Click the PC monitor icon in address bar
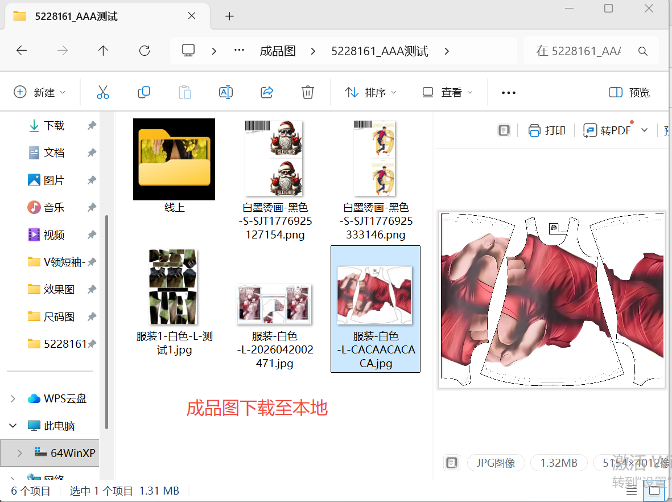This screenshot has width=672, height=502. click(188, 51)
